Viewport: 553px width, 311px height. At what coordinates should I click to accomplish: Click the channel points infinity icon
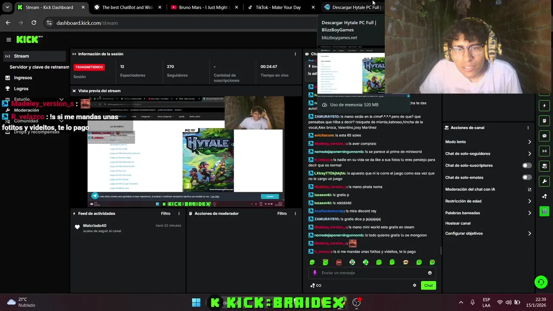coord(318,286)
